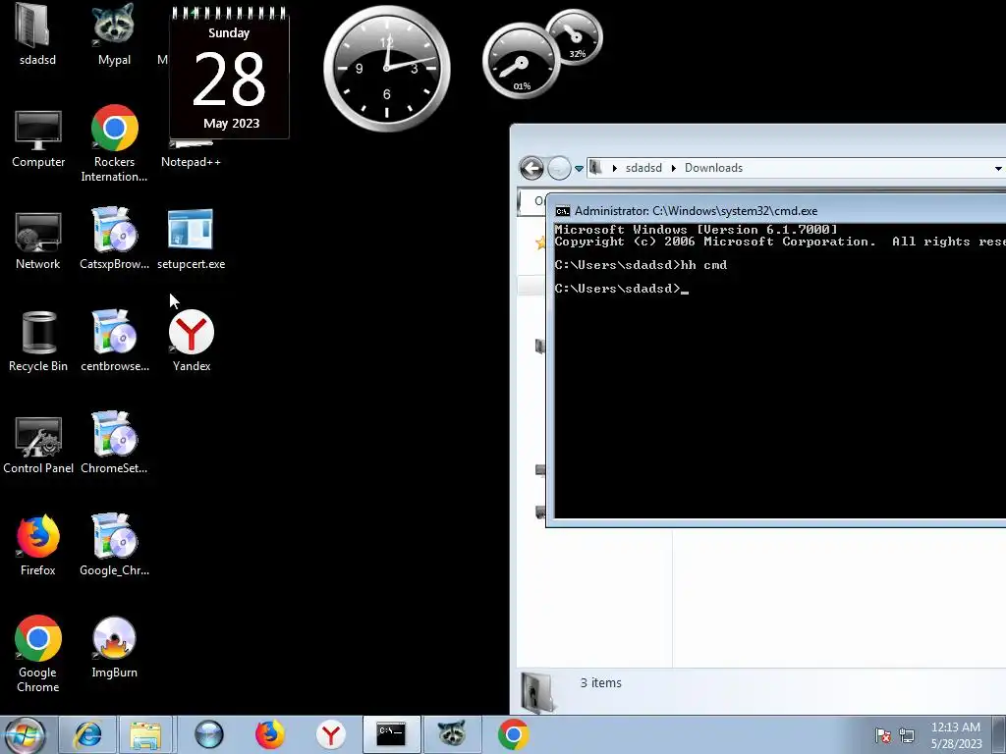Image resolution: width=1006 pixels, height=754 pixels.
Task: Open the address bar history dropdown
Action: 998,169
